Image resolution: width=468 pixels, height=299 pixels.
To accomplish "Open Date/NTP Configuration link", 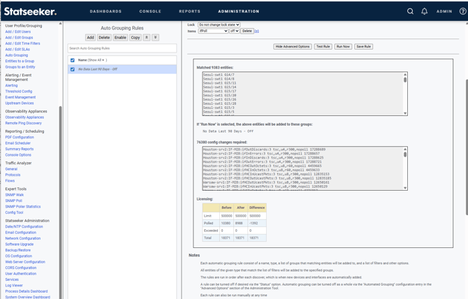I will pyautogui.click(x=24, y=226).
